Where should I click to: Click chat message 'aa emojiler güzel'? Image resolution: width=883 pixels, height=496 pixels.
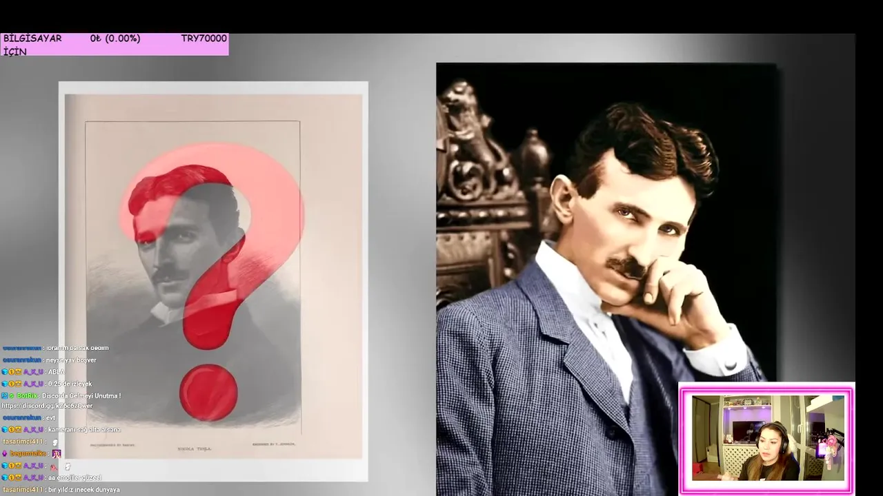click(x=75, y=477)
